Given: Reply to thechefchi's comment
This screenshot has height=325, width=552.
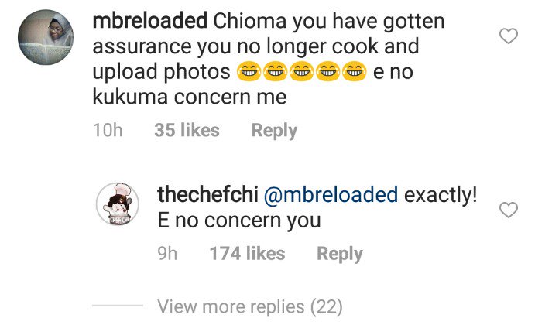Looking at the screenshot, I should pyautogui.click(x=339, y=253).
